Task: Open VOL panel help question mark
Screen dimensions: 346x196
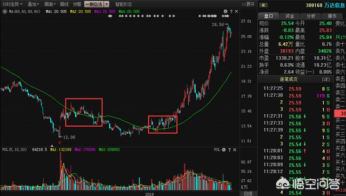Action: pos(229,149)
